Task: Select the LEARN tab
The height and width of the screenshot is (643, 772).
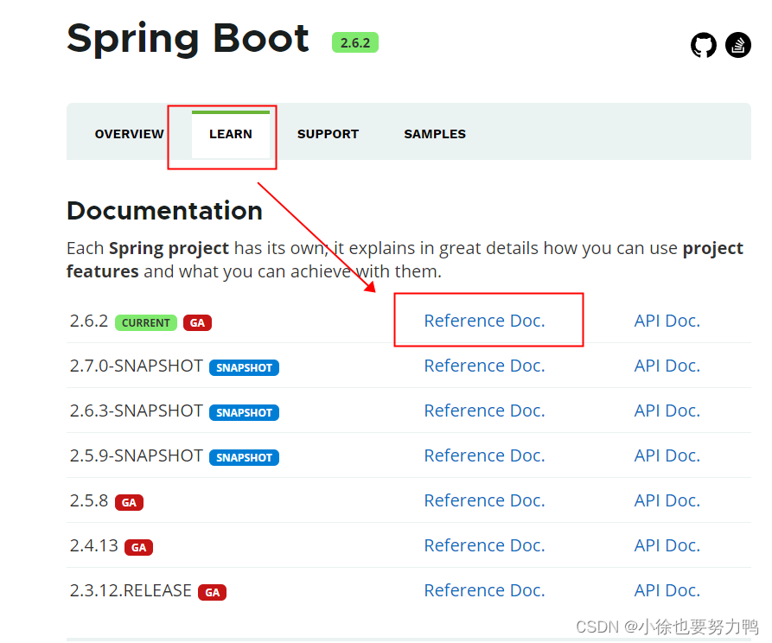Action: point(231,134)
